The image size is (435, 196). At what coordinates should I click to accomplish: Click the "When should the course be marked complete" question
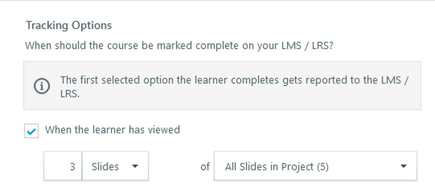coord(179,46)
